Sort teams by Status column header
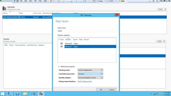This screenshot has width=171, height=96. pos(11,45)
